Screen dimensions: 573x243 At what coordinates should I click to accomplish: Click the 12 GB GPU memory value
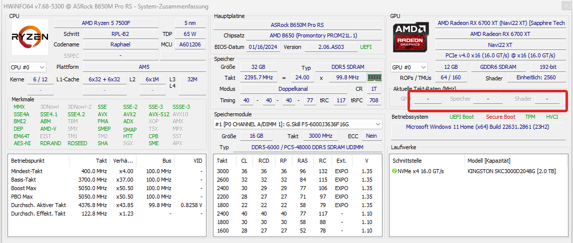451,67
